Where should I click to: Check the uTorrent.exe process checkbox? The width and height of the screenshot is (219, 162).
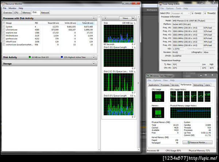tap(4, 30)
